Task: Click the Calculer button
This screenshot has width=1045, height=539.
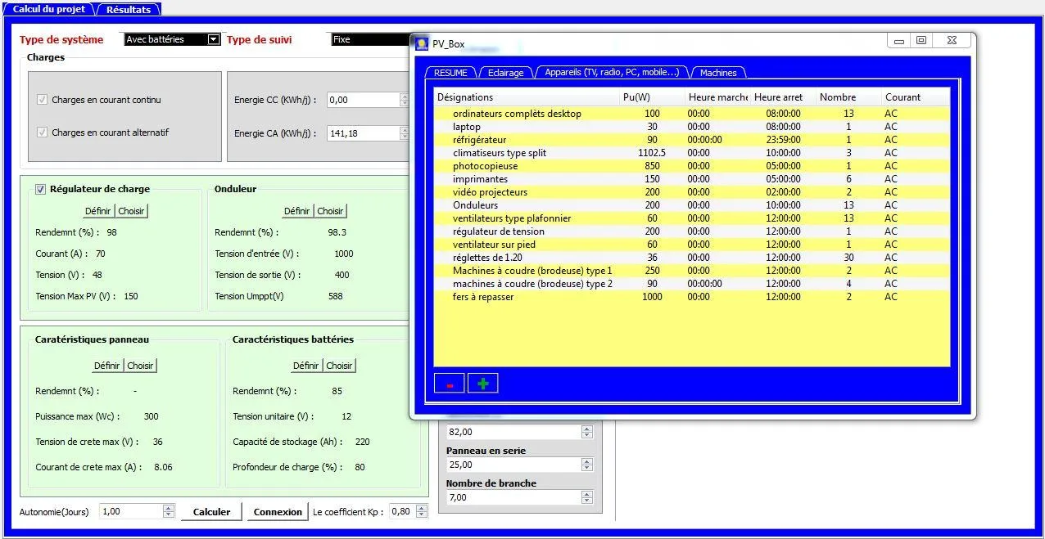Action: (x=211, y=511)
